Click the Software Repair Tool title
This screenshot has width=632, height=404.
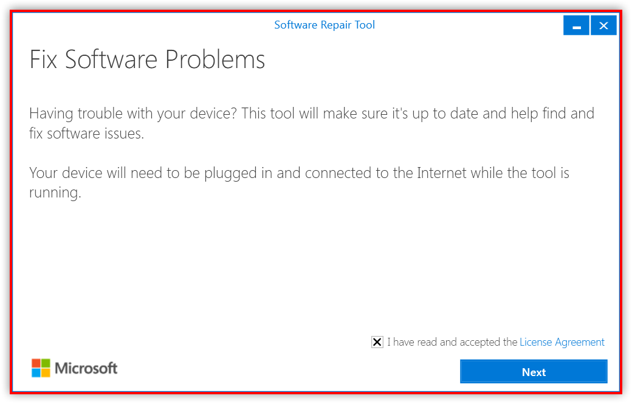point(325,25)
